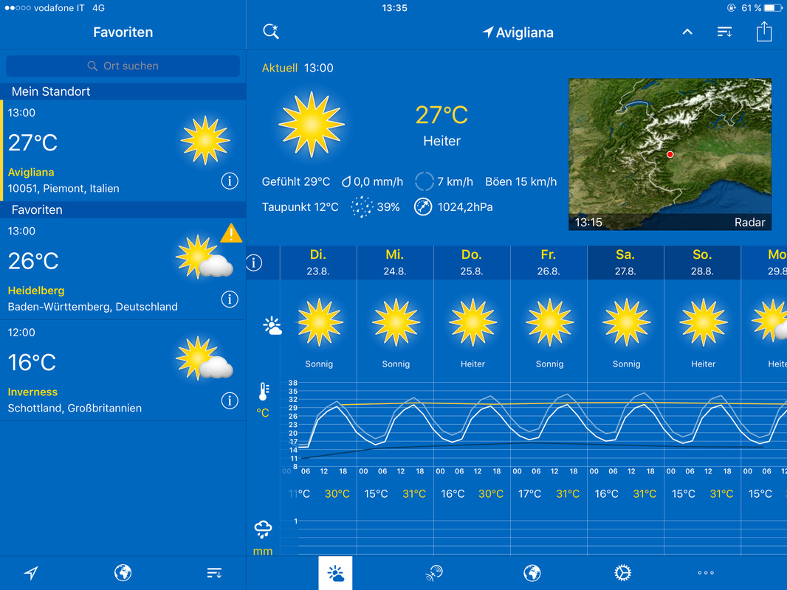This screenshot has height=590, width=787.
Task: Open the share icon at top right
Action: 764,32
